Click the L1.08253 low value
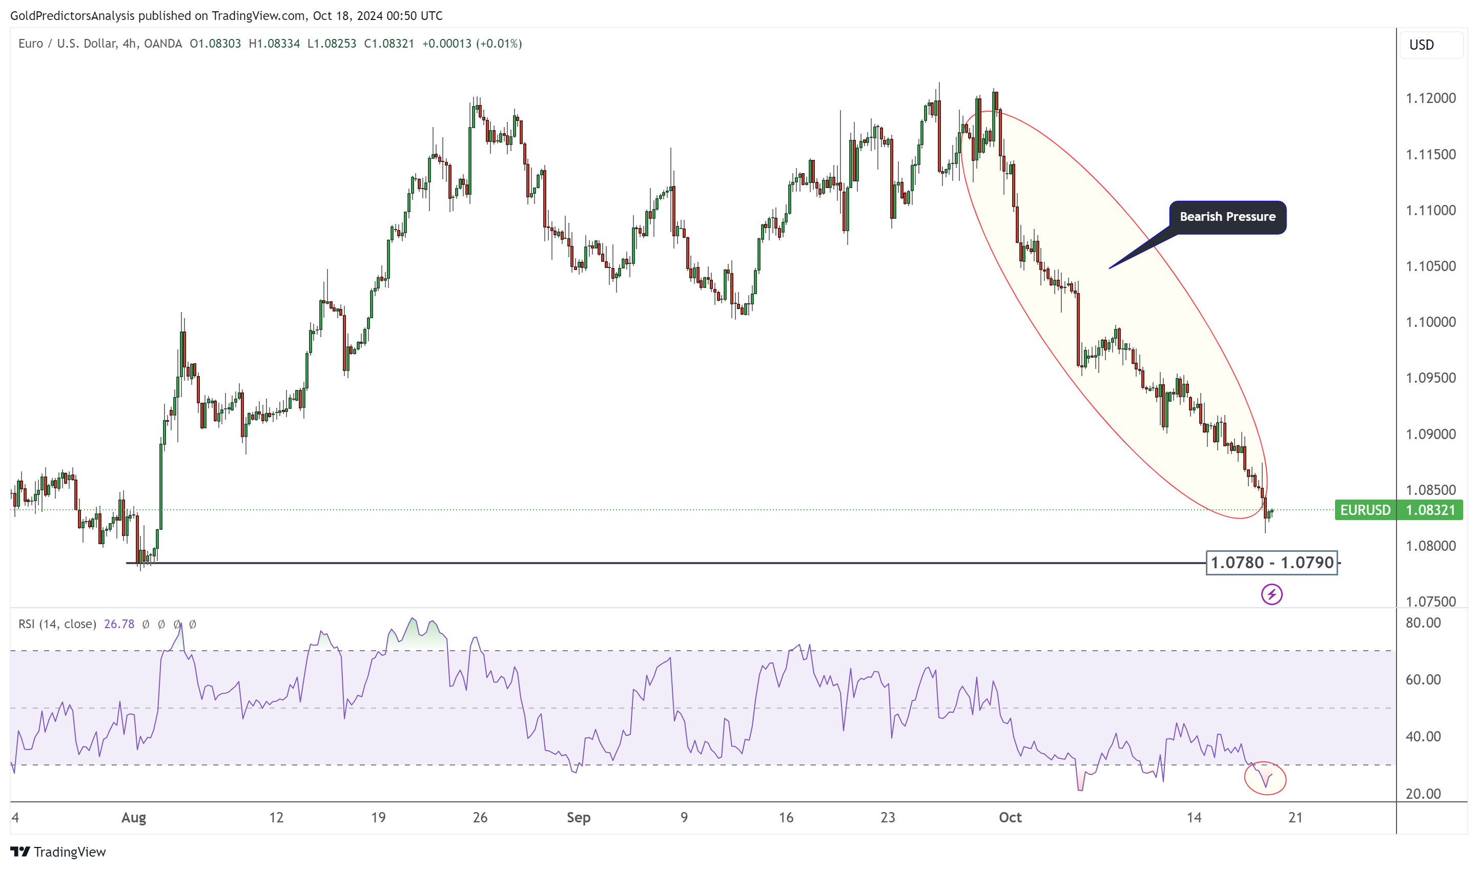The width and height of the screenshot is (1478, 870). [x=332, y=44]
